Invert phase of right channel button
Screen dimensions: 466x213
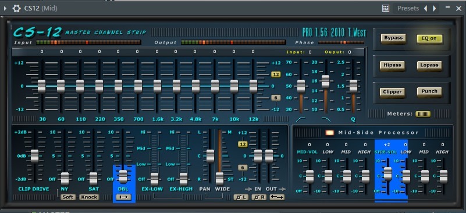(x=259, y=197)
